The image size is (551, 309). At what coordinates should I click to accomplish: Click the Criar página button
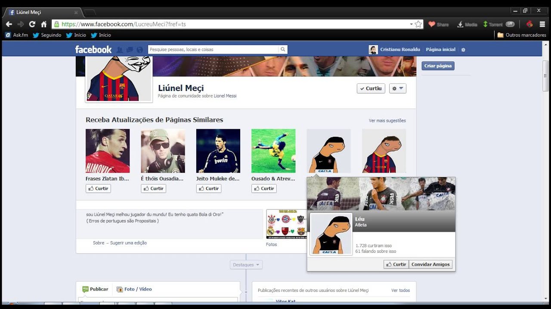click(x=438, y=66)
